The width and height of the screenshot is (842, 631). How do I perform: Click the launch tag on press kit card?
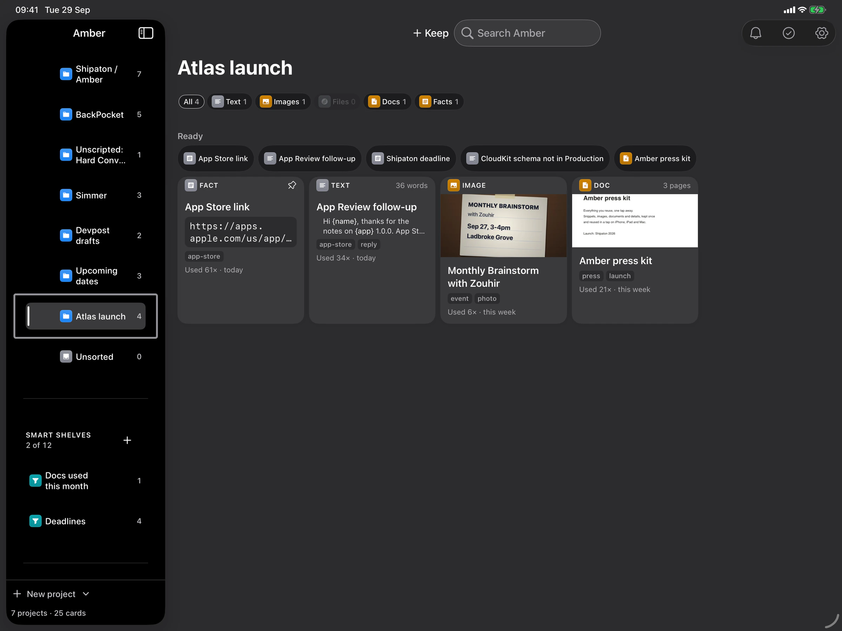click(x=619, y=276)
